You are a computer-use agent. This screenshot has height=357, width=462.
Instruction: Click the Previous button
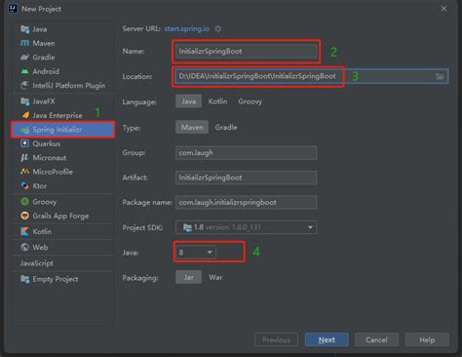coord(276,339)
